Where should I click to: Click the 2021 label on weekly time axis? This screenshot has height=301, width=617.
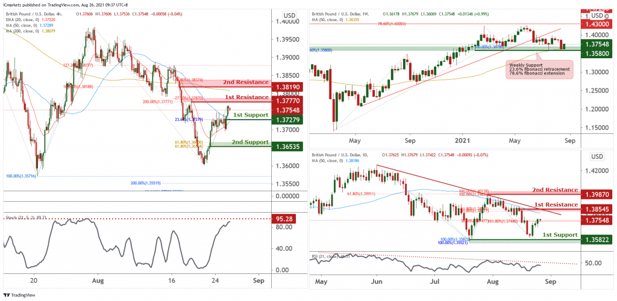coord(462,141)
